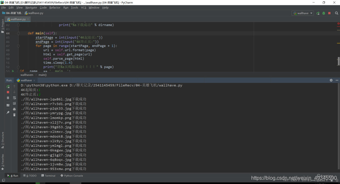Click the editor vertical scrollbar thumb
The height and width of the screenshot is (184, 340).
click(338, 61)
